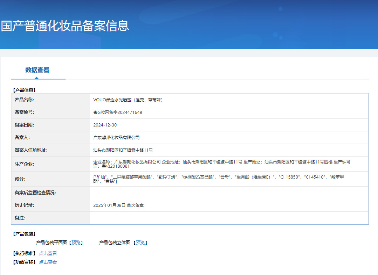Click the 生产企业 row label
Viewport: 378px width, 275px height.
25,164
